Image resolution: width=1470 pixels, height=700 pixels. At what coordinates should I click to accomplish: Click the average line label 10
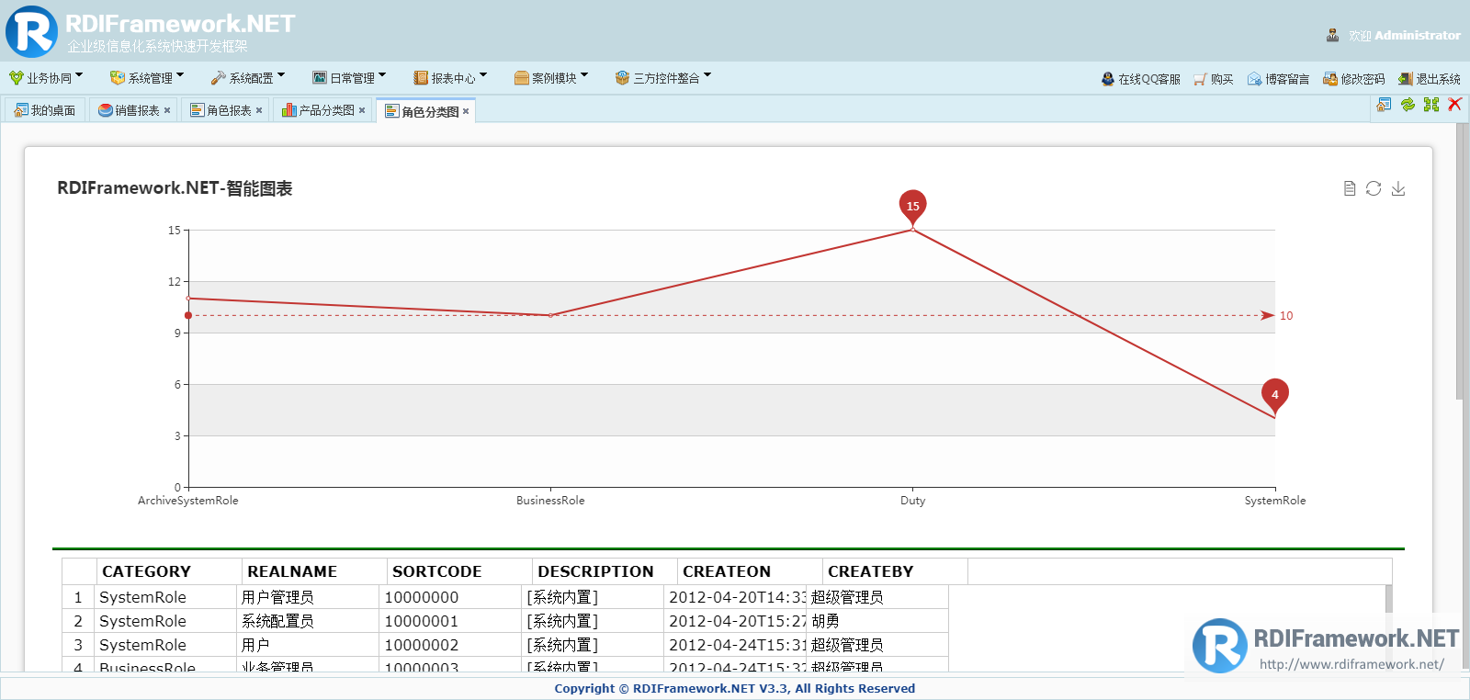tap(1286, 316)
